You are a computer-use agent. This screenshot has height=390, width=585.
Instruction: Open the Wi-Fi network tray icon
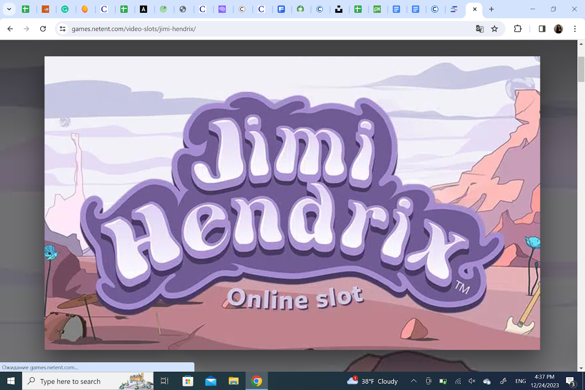point(458,381)
